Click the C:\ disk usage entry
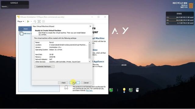The height and width of the screenshot is (109, 195). (x=180, y=17)
